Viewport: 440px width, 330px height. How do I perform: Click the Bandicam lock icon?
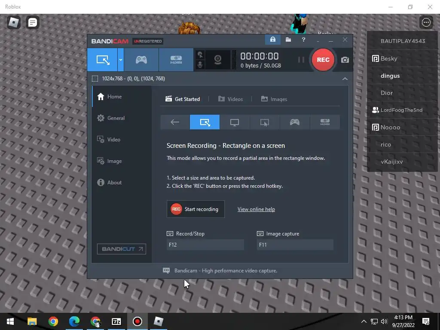pos(273,40)
